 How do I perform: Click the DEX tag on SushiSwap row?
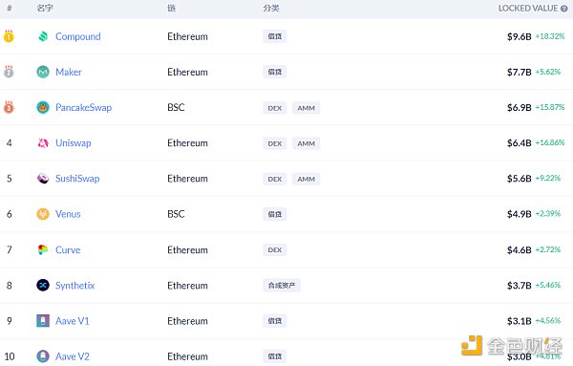coord(274,179)
